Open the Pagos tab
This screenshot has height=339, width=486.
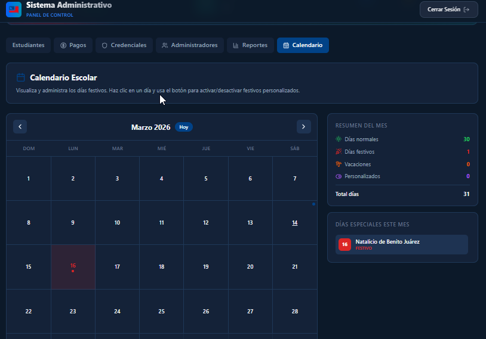(x=73, y=45)
